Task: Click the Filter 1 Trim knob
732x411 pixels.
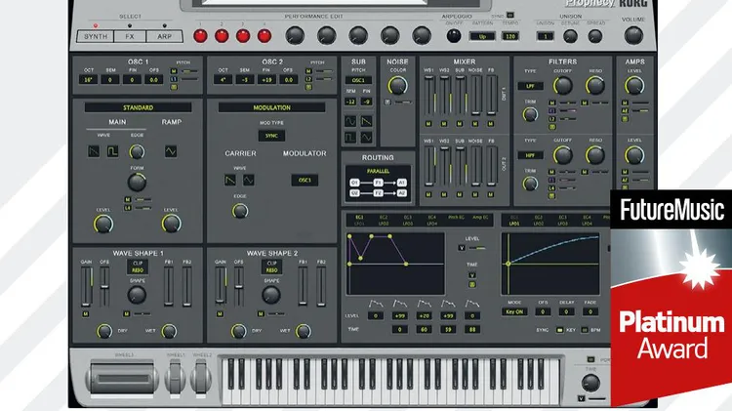Action: click(530, 114)
